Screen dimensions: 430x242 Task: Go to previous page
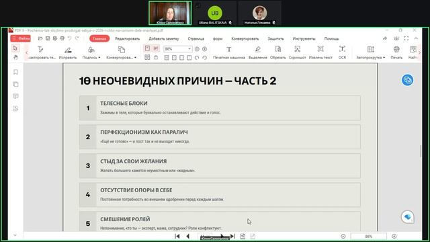[188, 236]
